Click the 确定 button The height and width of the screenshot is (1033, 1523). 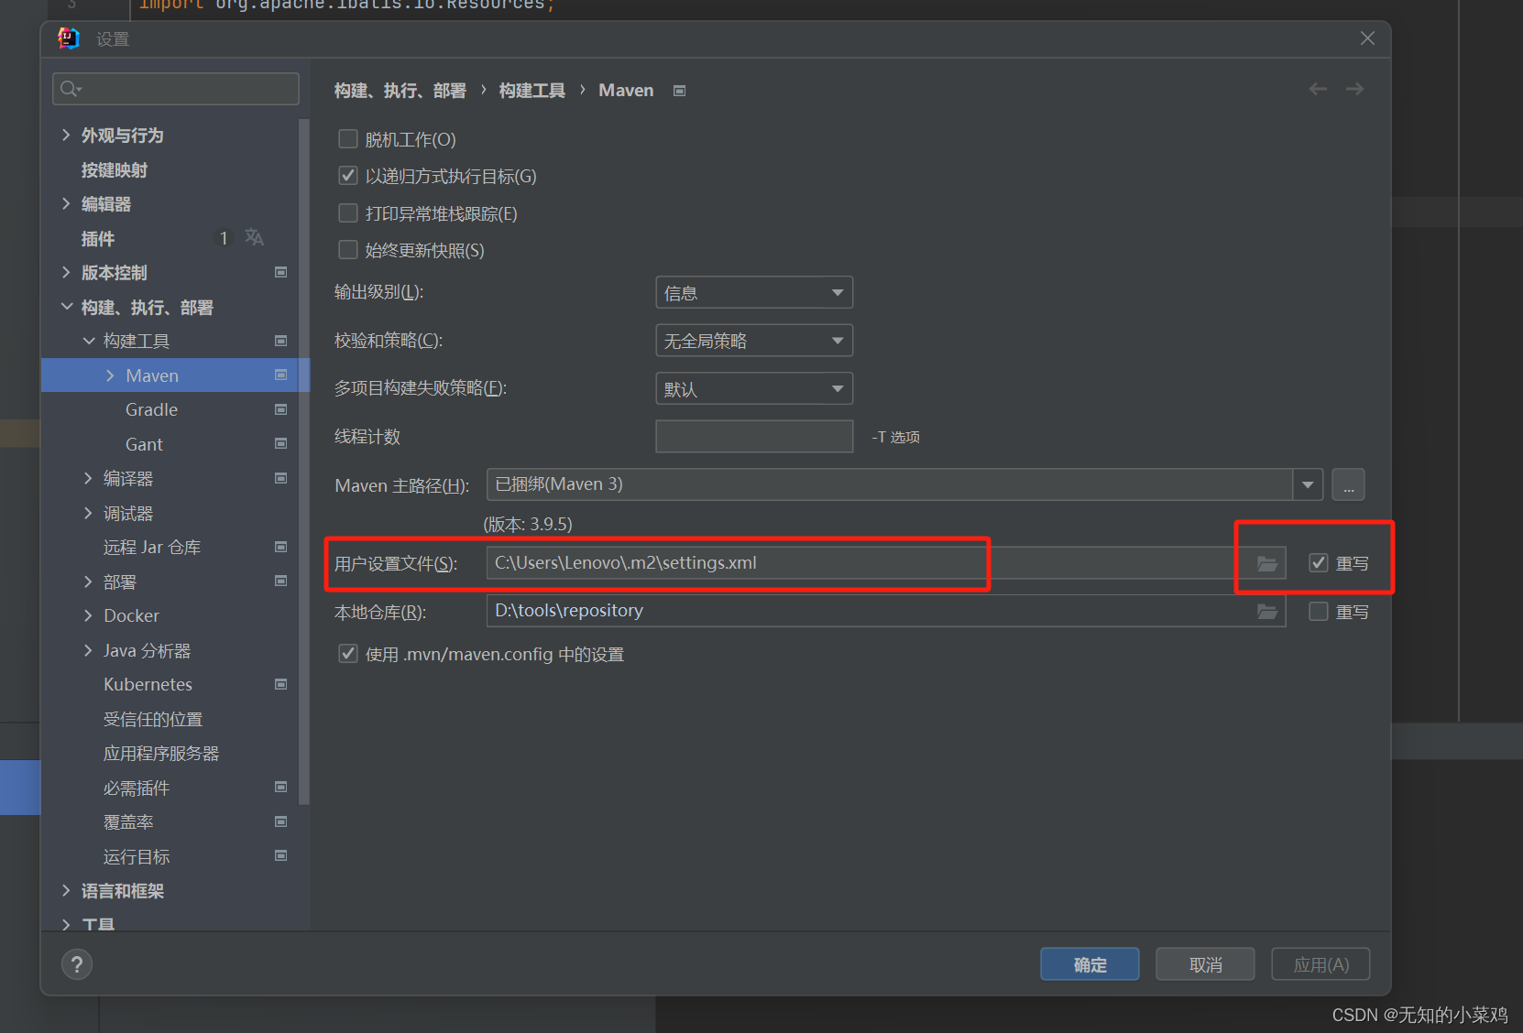click(1090, 964)
